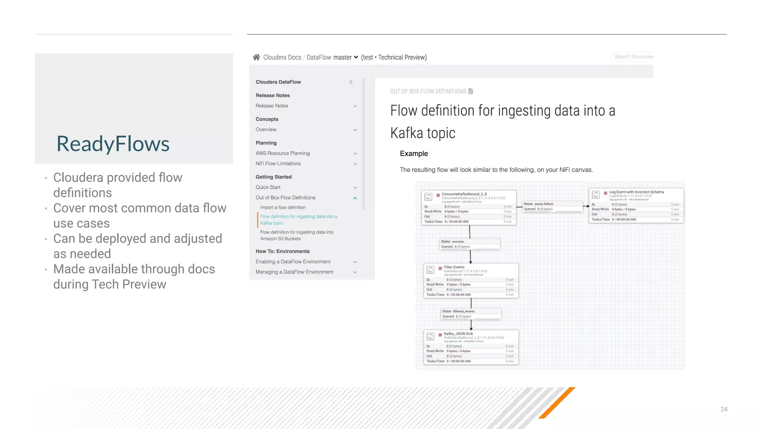Screen dimensions: 762x429
Task: Click the Getting Started section heading
Action: pyautogui.click(x=273, y=177)
